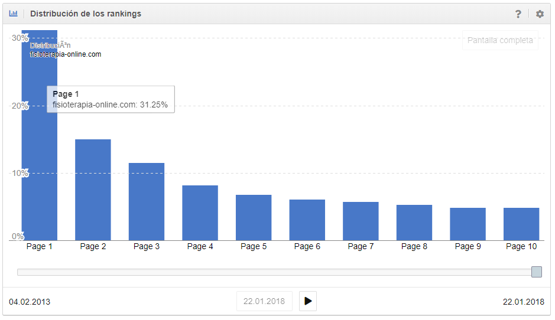Select the Page 7 bar
The height and width of the screenshot is (320, 555).
[x=361, y=221]
